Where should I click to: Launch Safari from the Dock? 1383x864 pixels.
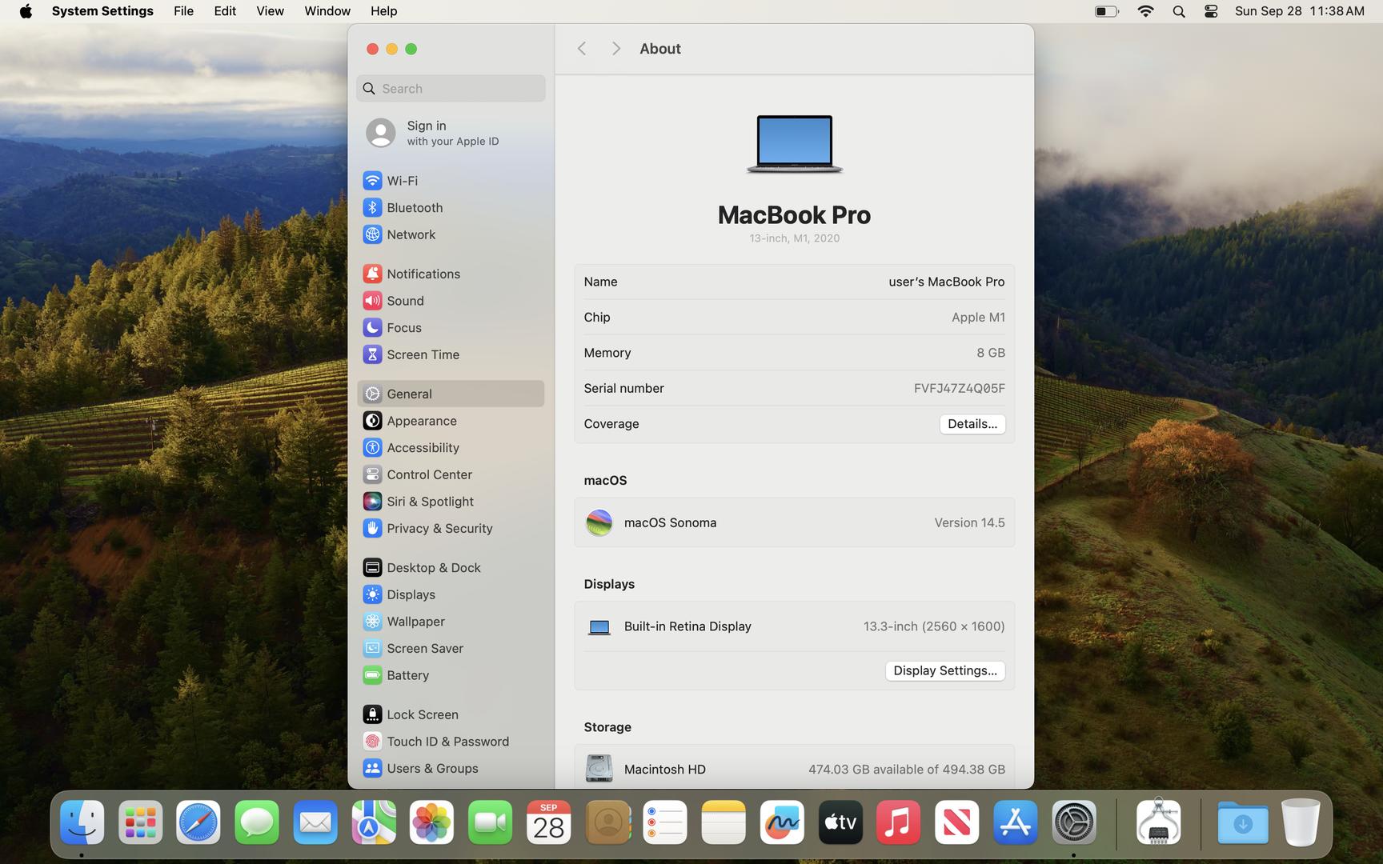coord(198,822)
